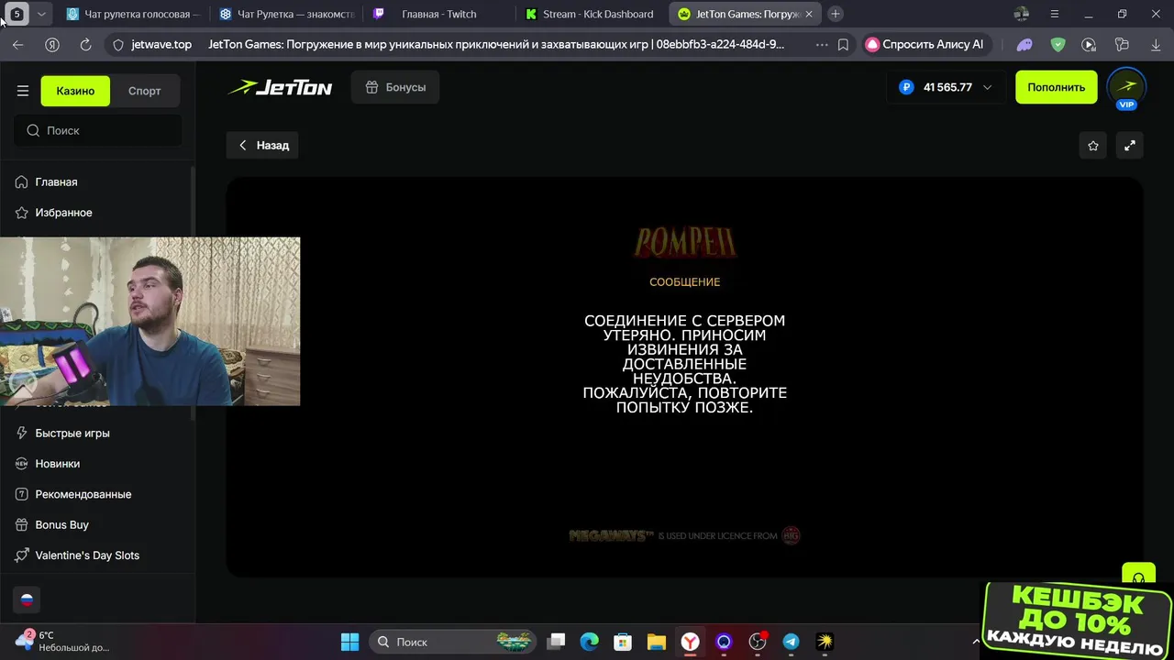Open the green support chat button

pyautogui.click(x=1138, y=575)
